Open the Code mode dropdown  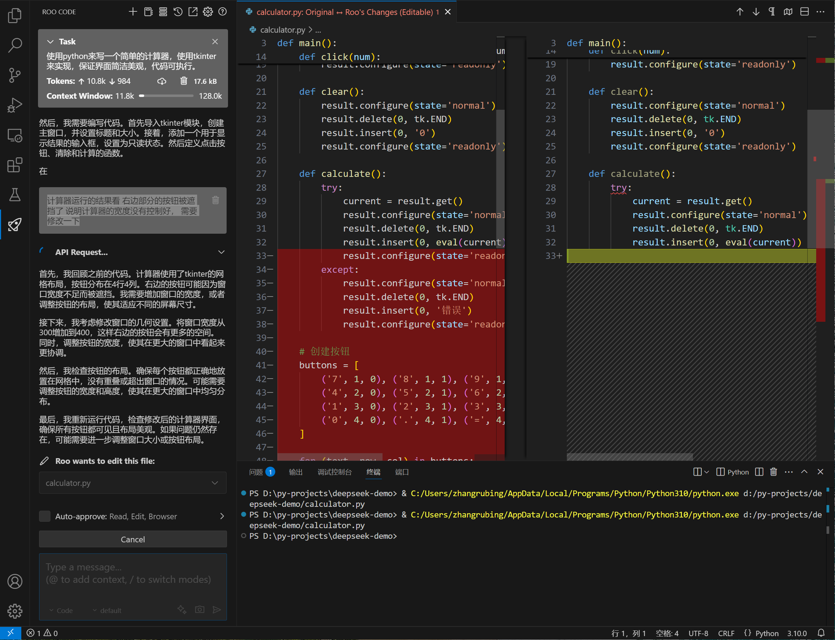click(x=61, y=610)
